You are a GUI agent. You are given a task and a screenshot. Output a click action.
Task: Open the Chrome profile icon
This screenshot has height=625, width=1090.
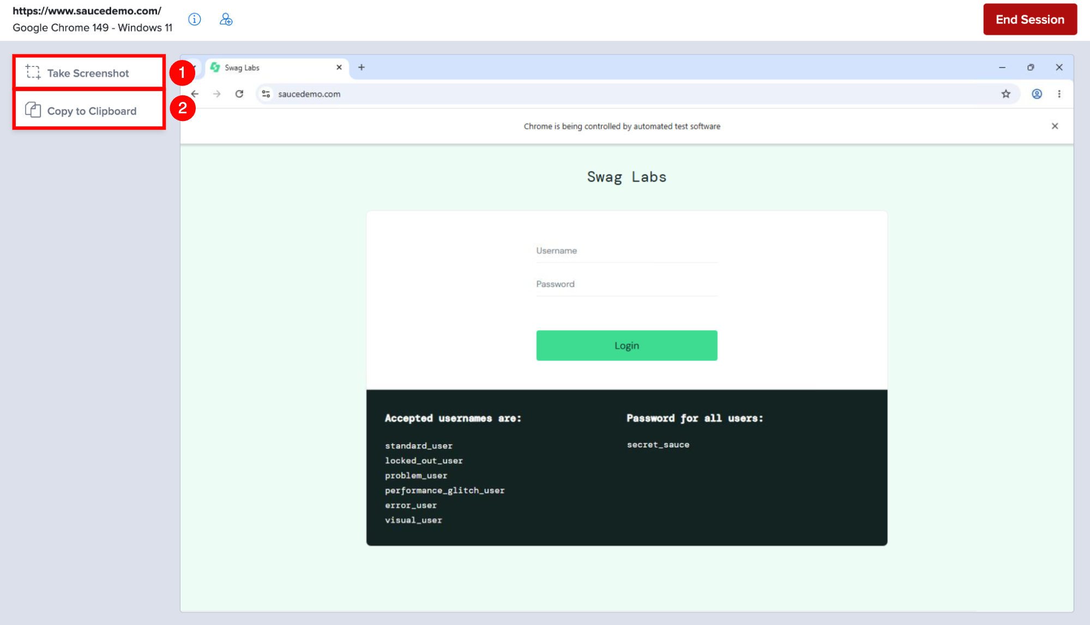(x=1037, y=94)
